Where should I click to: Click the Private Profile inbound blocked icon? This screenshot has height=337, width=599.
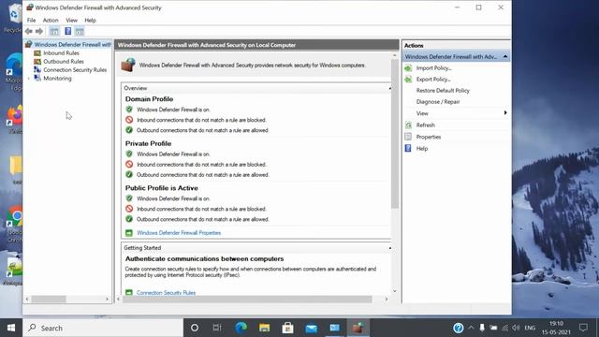click(129, 165)
